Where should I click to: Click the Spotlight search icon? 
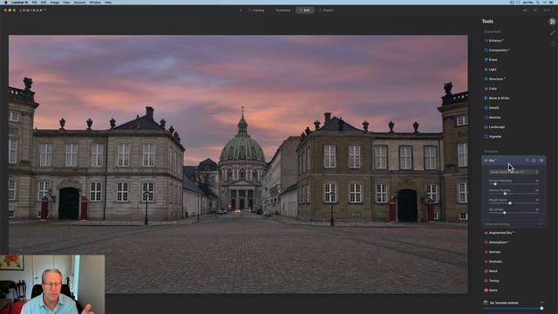point(538,2)
